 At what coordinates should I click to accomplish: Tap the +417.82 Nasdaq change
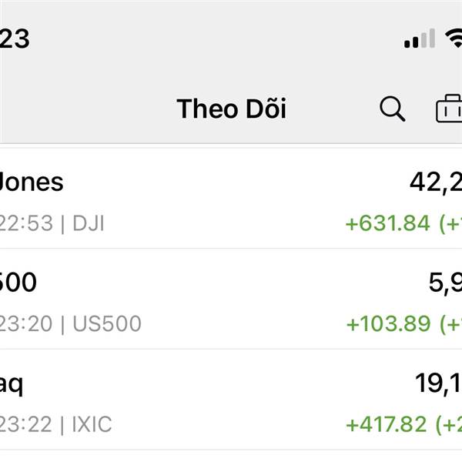[387, 424]
